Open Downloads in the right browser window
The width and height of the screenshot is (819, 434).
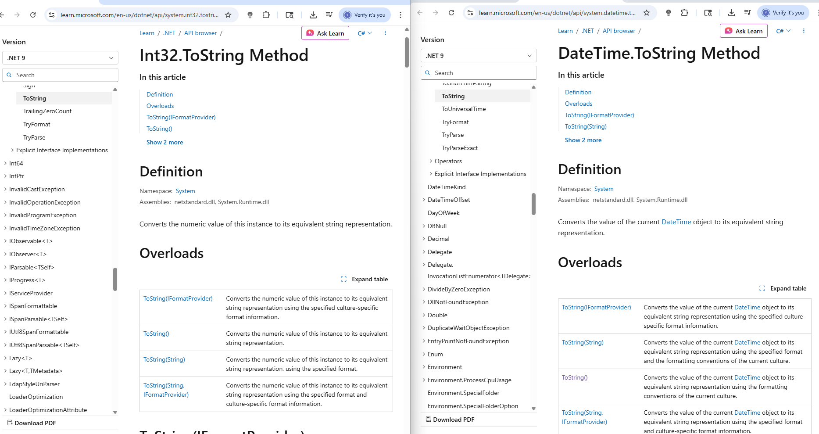[731, 13]
